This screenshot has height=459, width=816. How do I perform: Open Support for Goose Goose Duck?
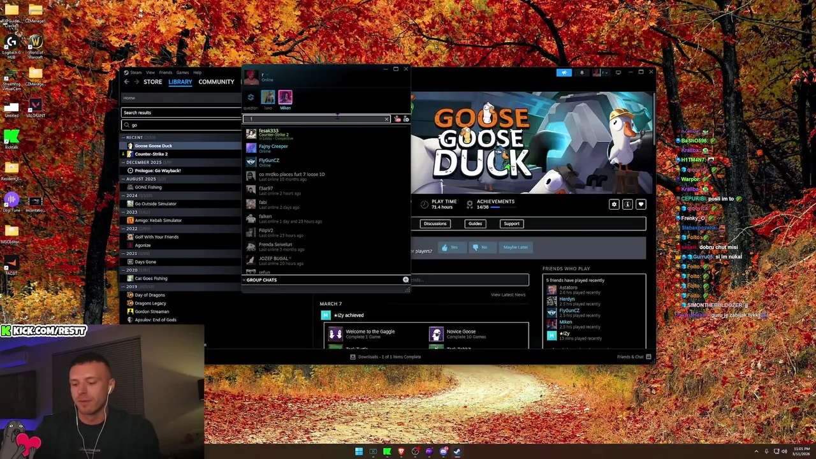[511, 224]
